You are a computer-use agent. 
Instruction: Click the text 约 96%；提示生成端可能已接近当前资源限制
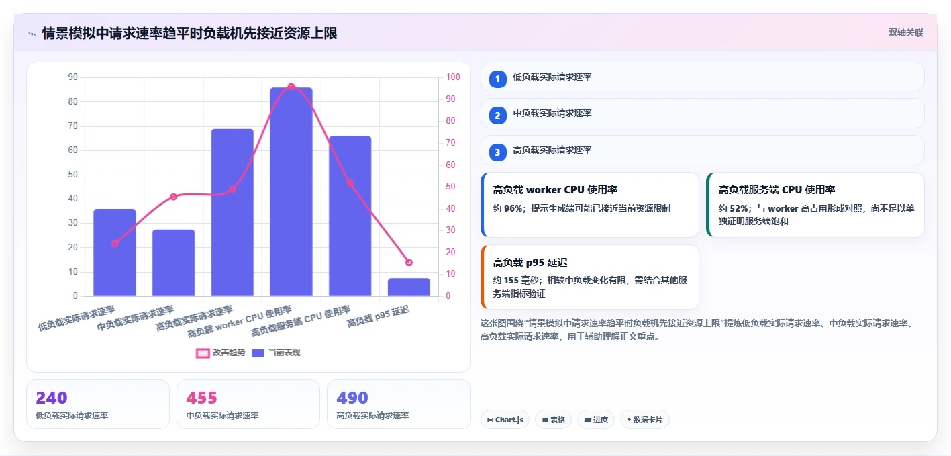582,208
